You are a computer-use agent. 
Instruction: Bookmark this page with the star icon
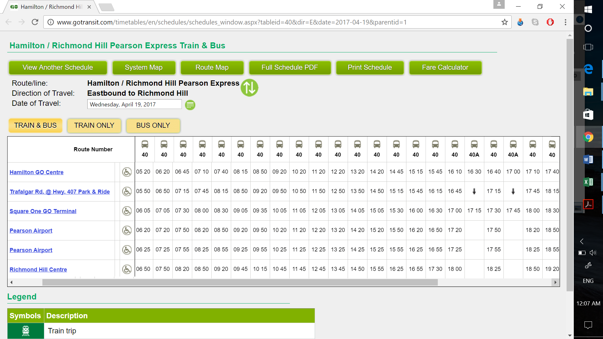click(x=504, y=22)
